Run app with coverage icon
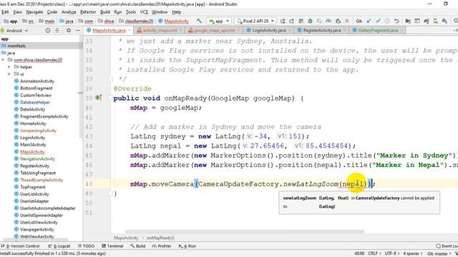 319,21
